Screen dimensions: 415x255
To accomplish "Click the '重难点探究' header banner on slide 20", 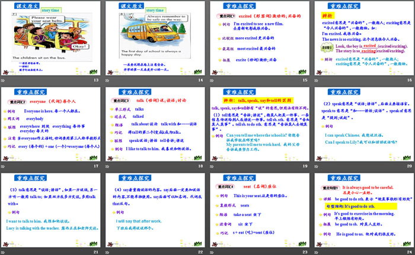I will (x=363, y=92).
